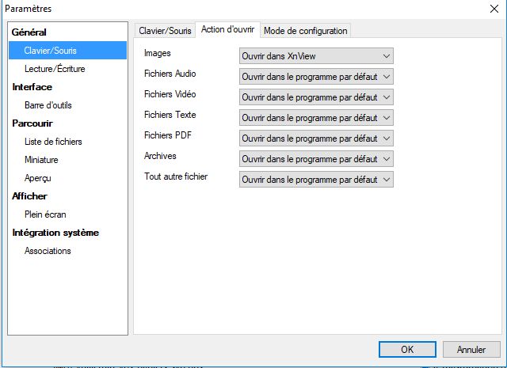Select Associations in the sidebar
507x368 pixels.
tap(48, 251)
